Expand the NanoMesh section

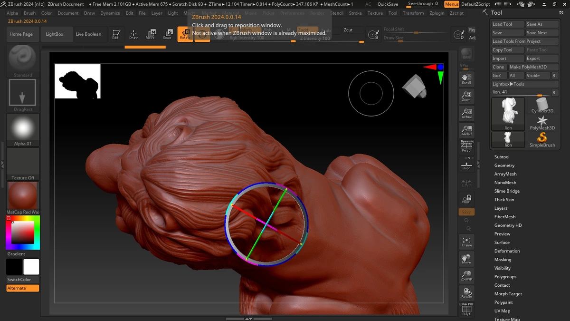pos(505,182)
